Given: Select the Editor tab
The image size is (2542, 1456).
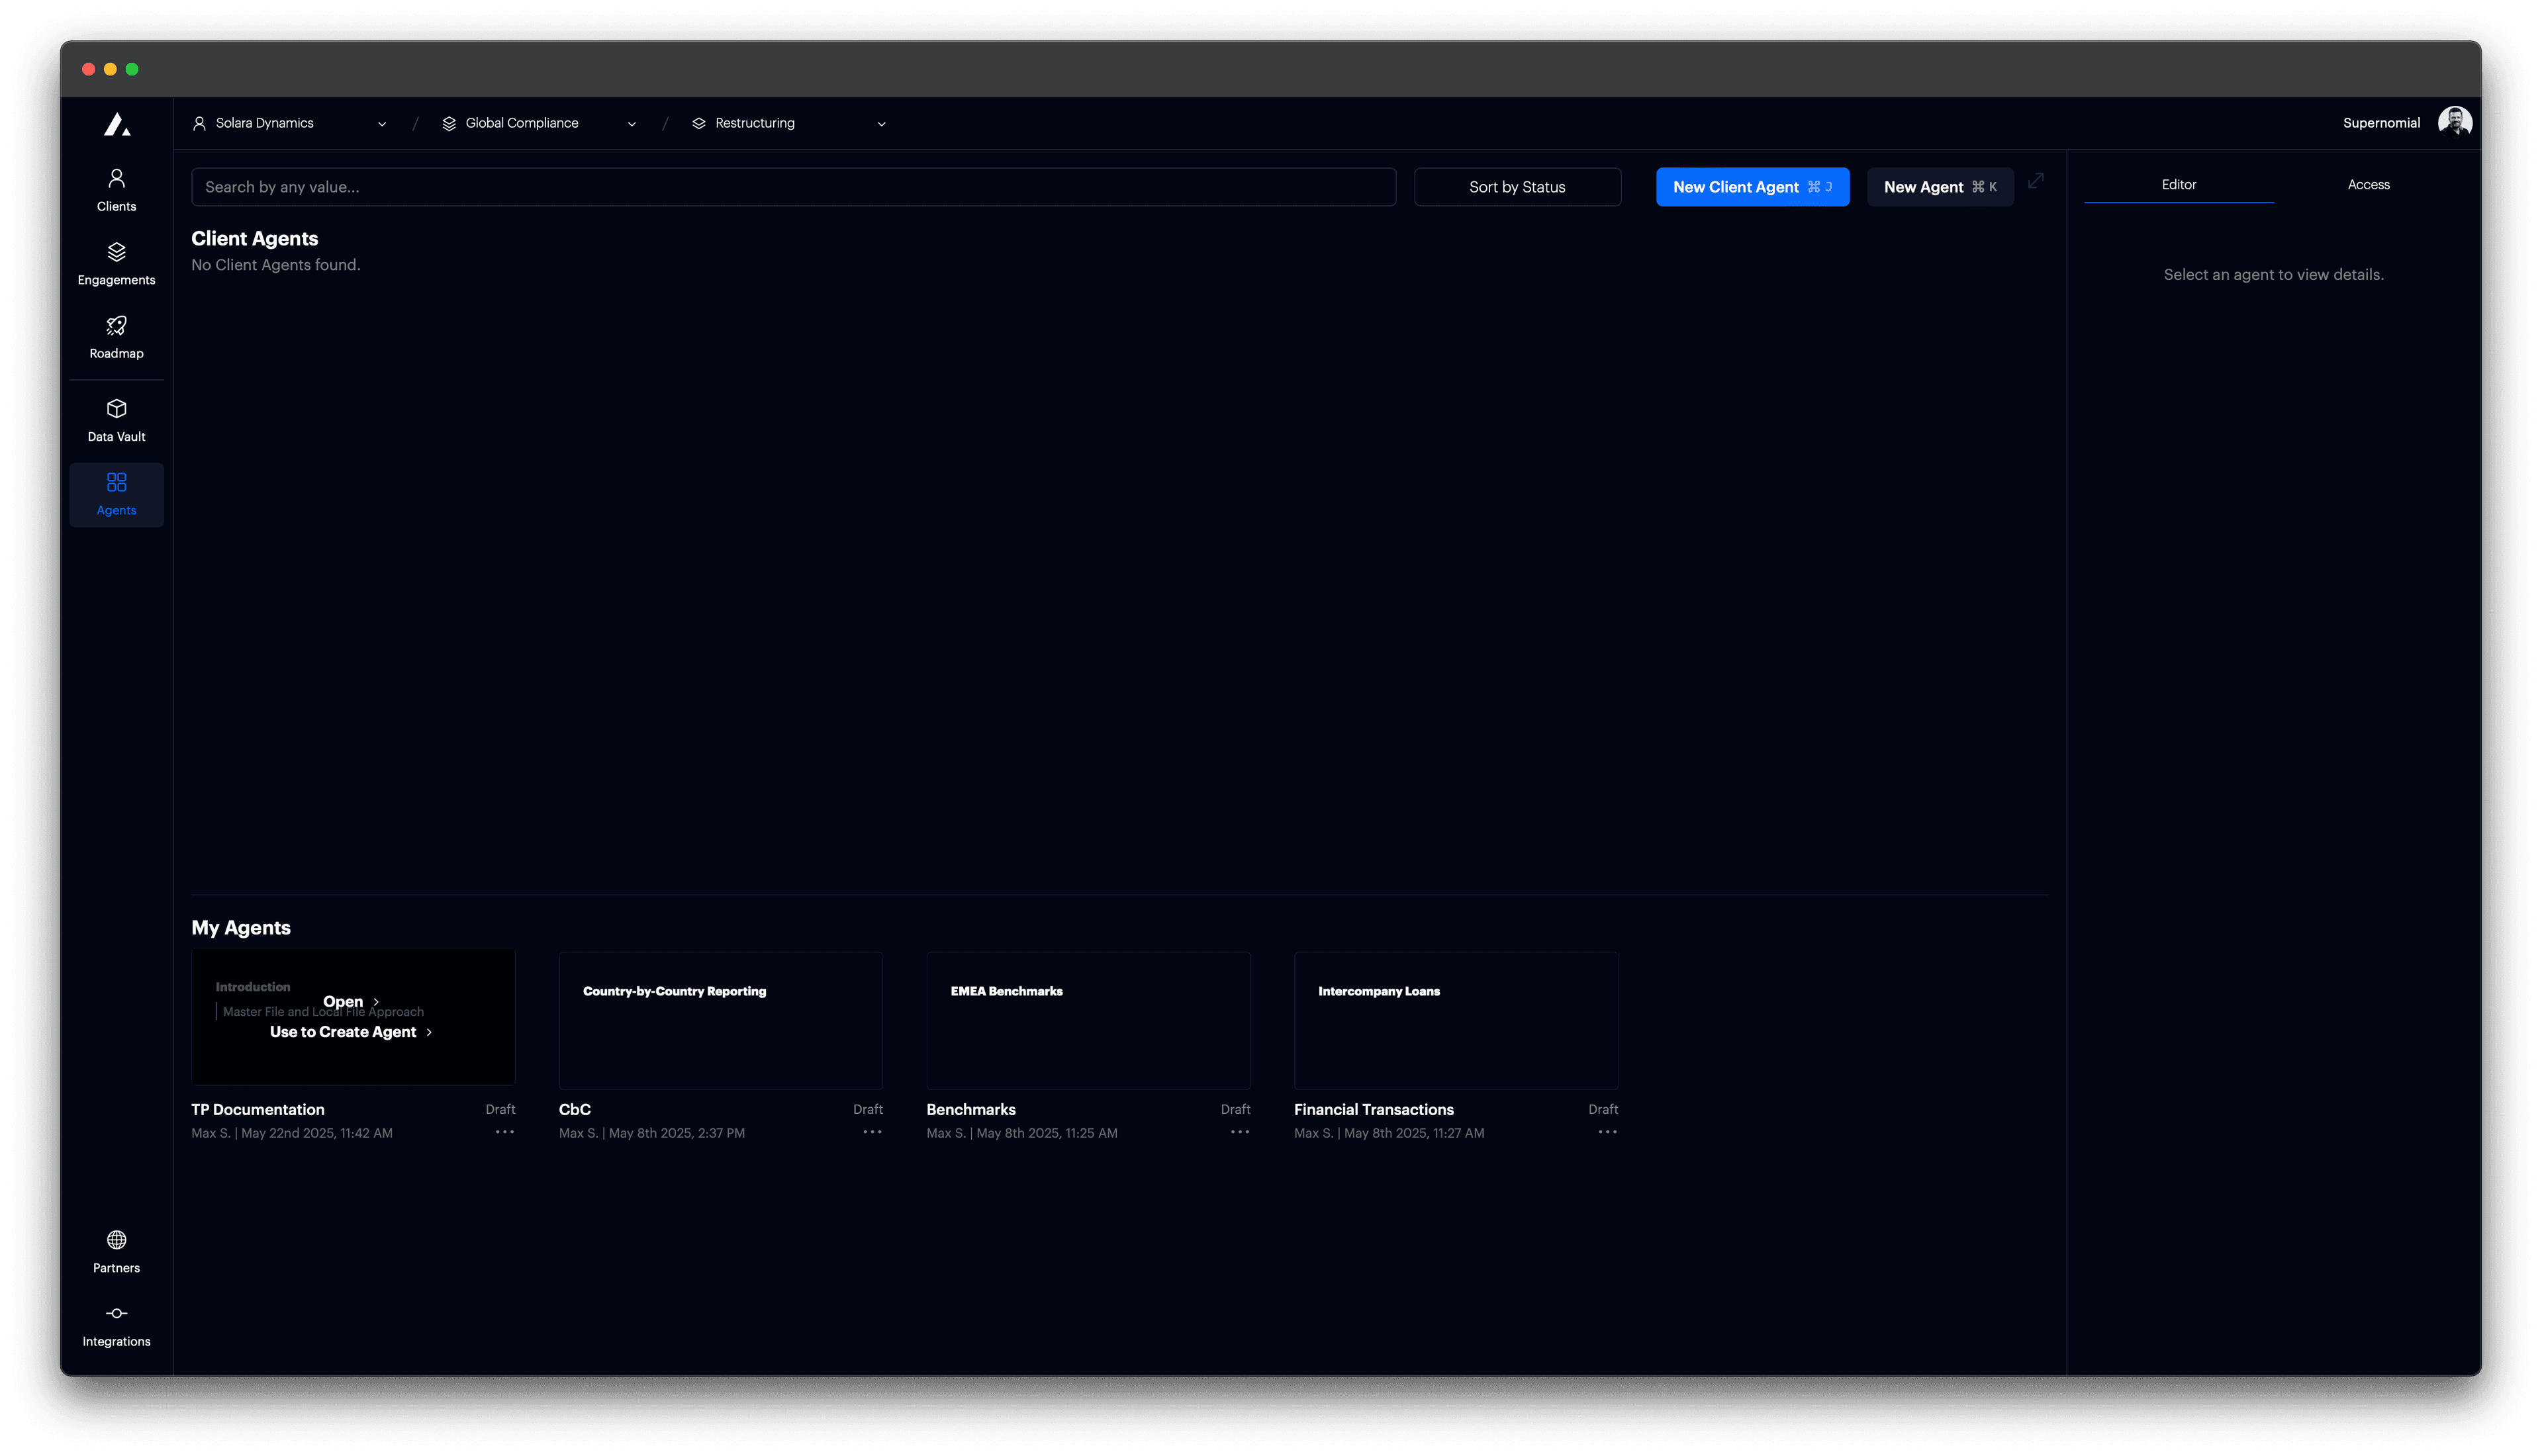Looking at the screenshot, I should tap(2179, 184).
